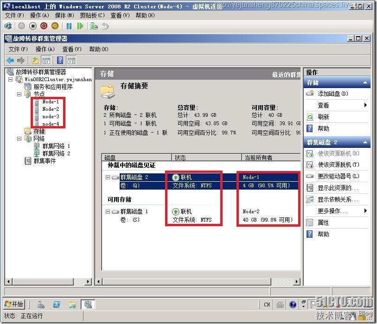Click 显示依赖关系 action
This screenshot has height=324, width=377.
338,199
